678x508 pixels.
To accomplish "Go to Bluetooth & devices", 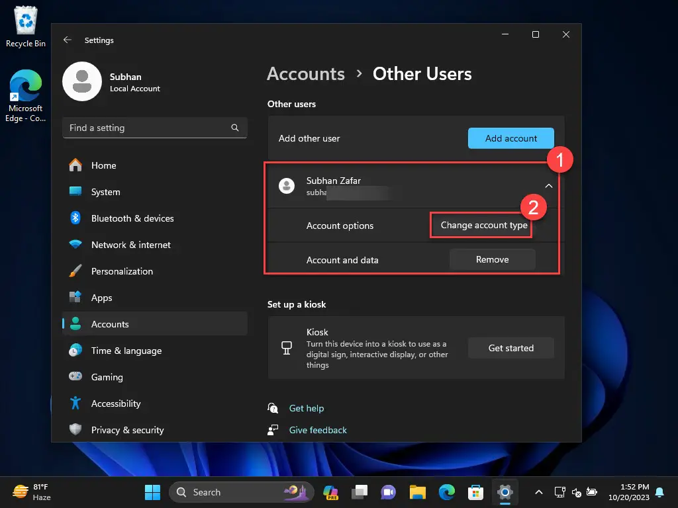I will coord(155,218).
